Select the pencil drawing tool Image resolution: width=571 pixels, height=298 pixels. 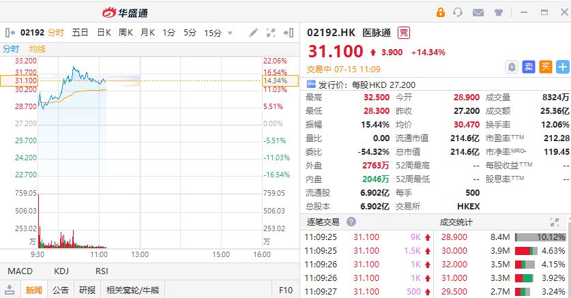(x=253, y=32)
